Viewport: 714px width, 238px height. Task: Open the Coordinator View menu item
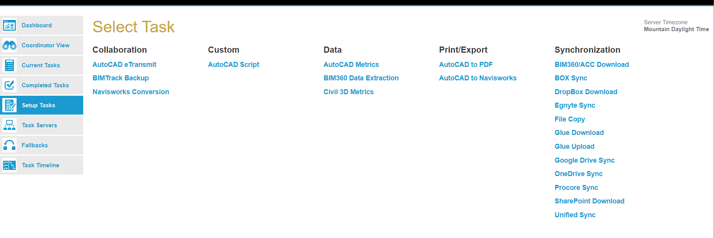pyautogui.click(x=45, y=45)
